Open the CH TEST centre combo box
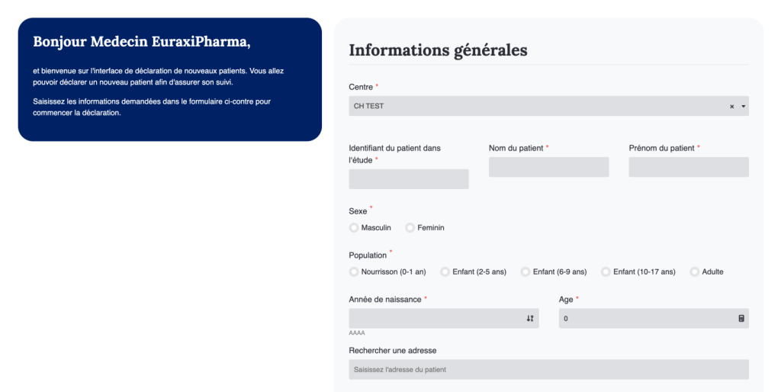781x392 pixels. click(534, 106)
